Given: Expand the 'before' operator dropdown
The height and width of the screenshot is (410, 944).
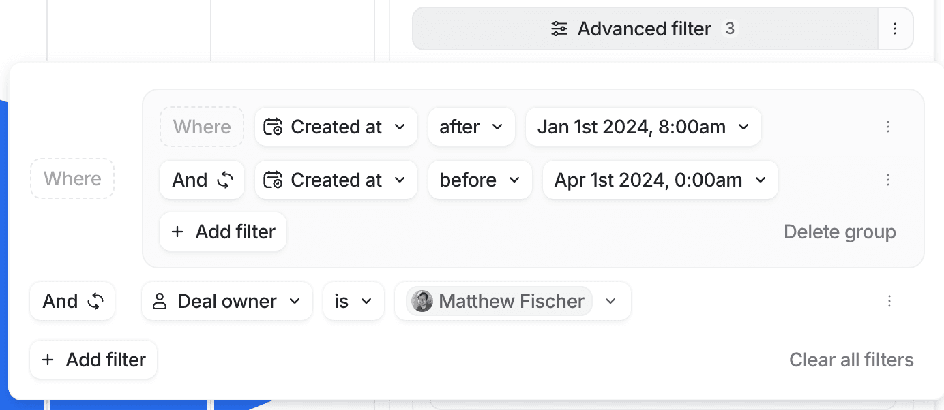Looking at the screenshot, I should (480, 180).
